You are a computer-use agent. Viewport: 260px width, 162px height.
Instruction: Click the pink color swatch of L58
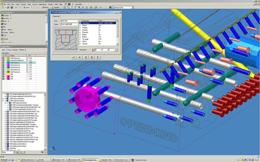tap(8, 58)
